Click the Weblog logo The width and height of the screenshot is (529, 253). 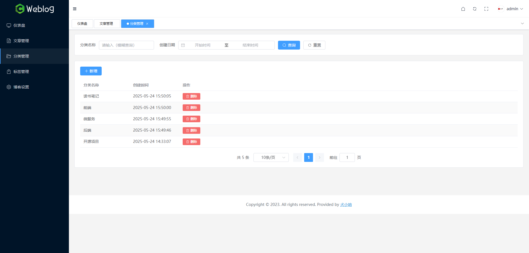(34, 9)
